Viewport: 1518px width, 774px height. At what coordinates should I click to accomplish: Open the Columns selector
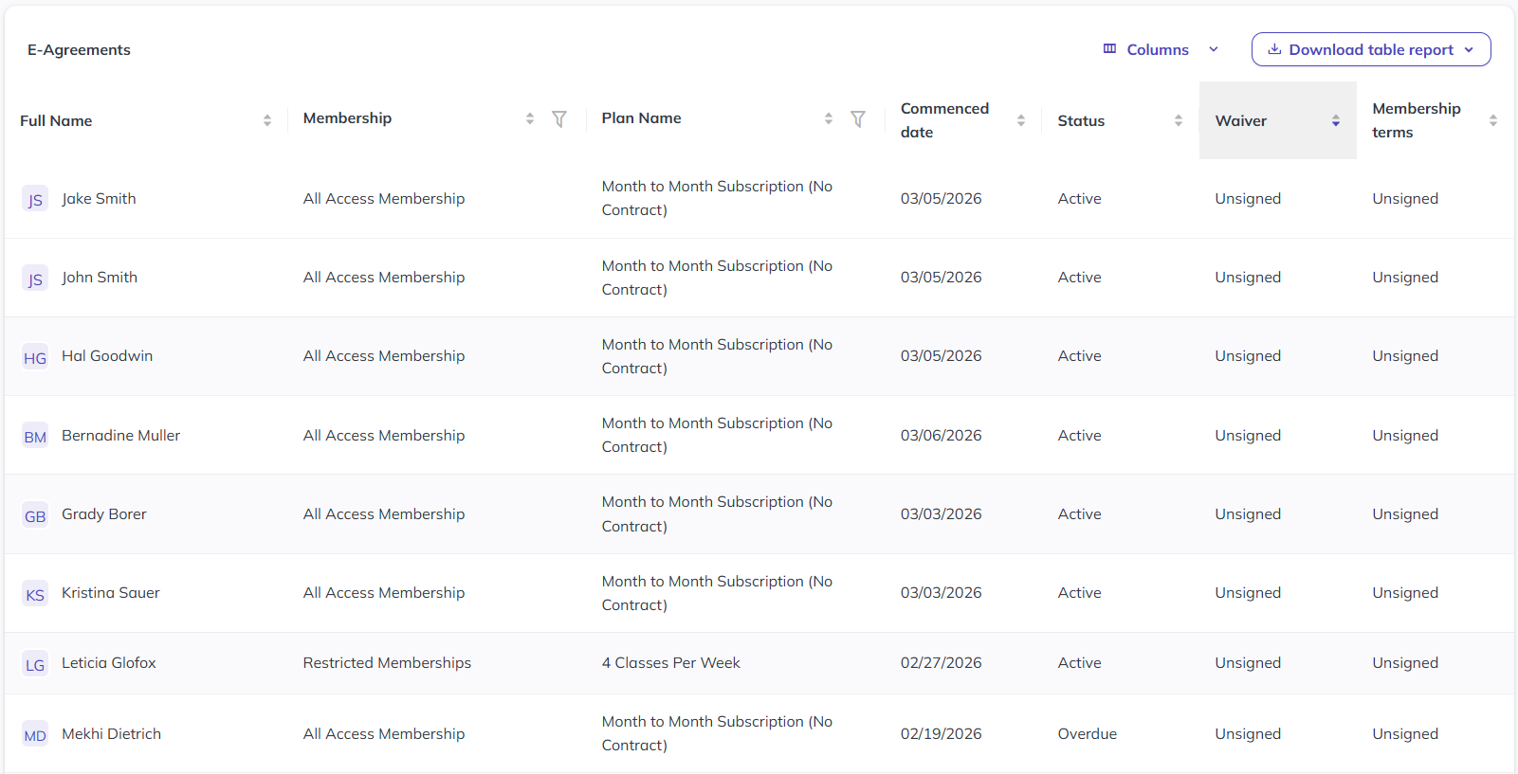(1161, 49)
